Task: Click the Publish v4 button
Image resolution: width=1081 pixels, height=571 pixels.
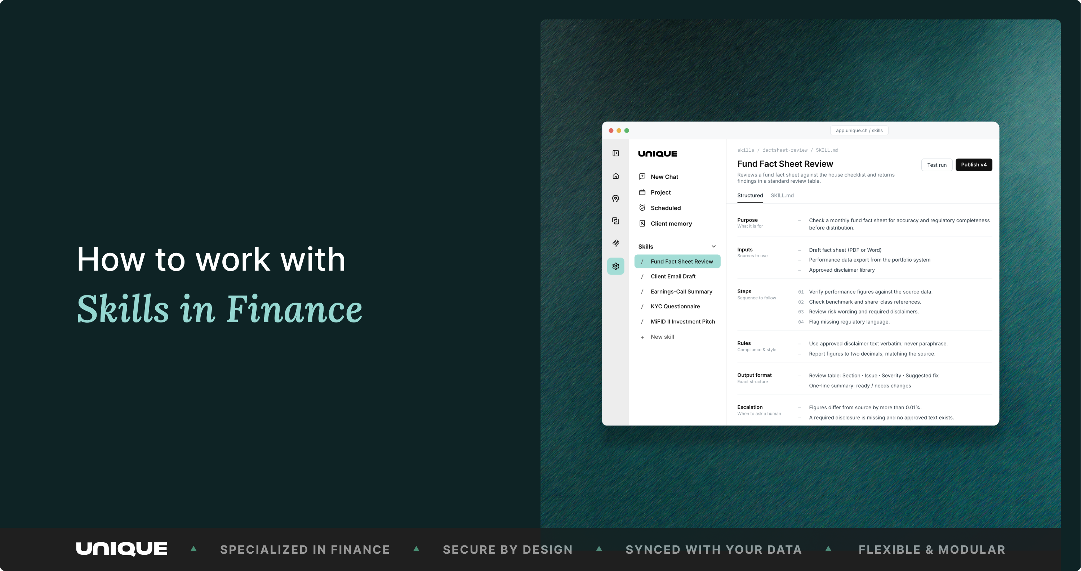Action: pos(974,165)
